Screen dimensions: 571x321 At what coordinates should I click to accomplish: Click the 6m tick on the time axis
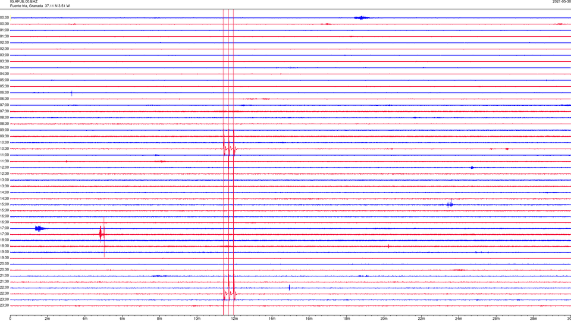(123, 319)
